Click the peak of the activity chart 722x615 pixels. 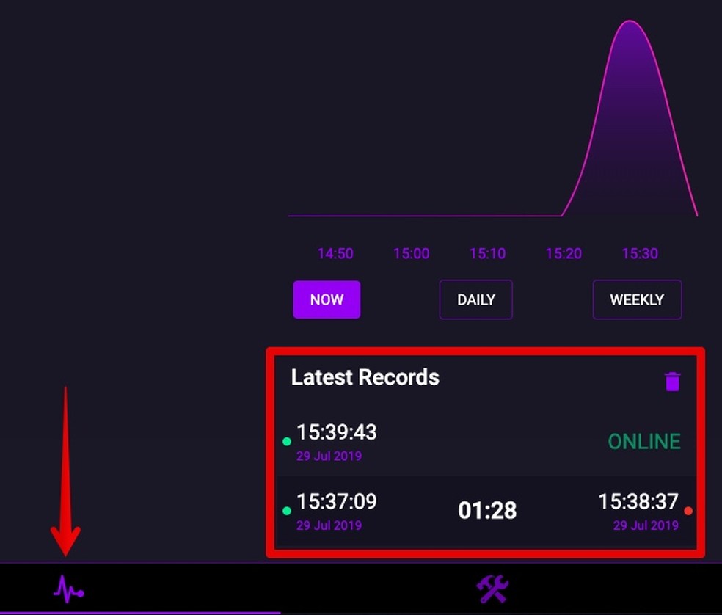point(630,22)
